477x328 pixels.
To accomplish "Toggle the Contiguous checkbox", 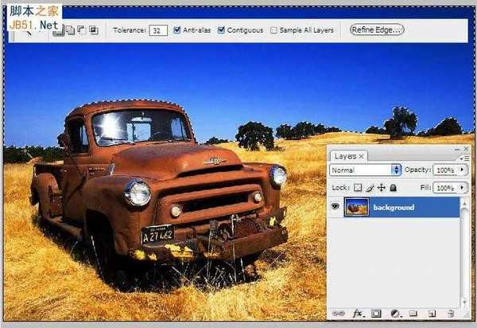I will click(222, 29).
